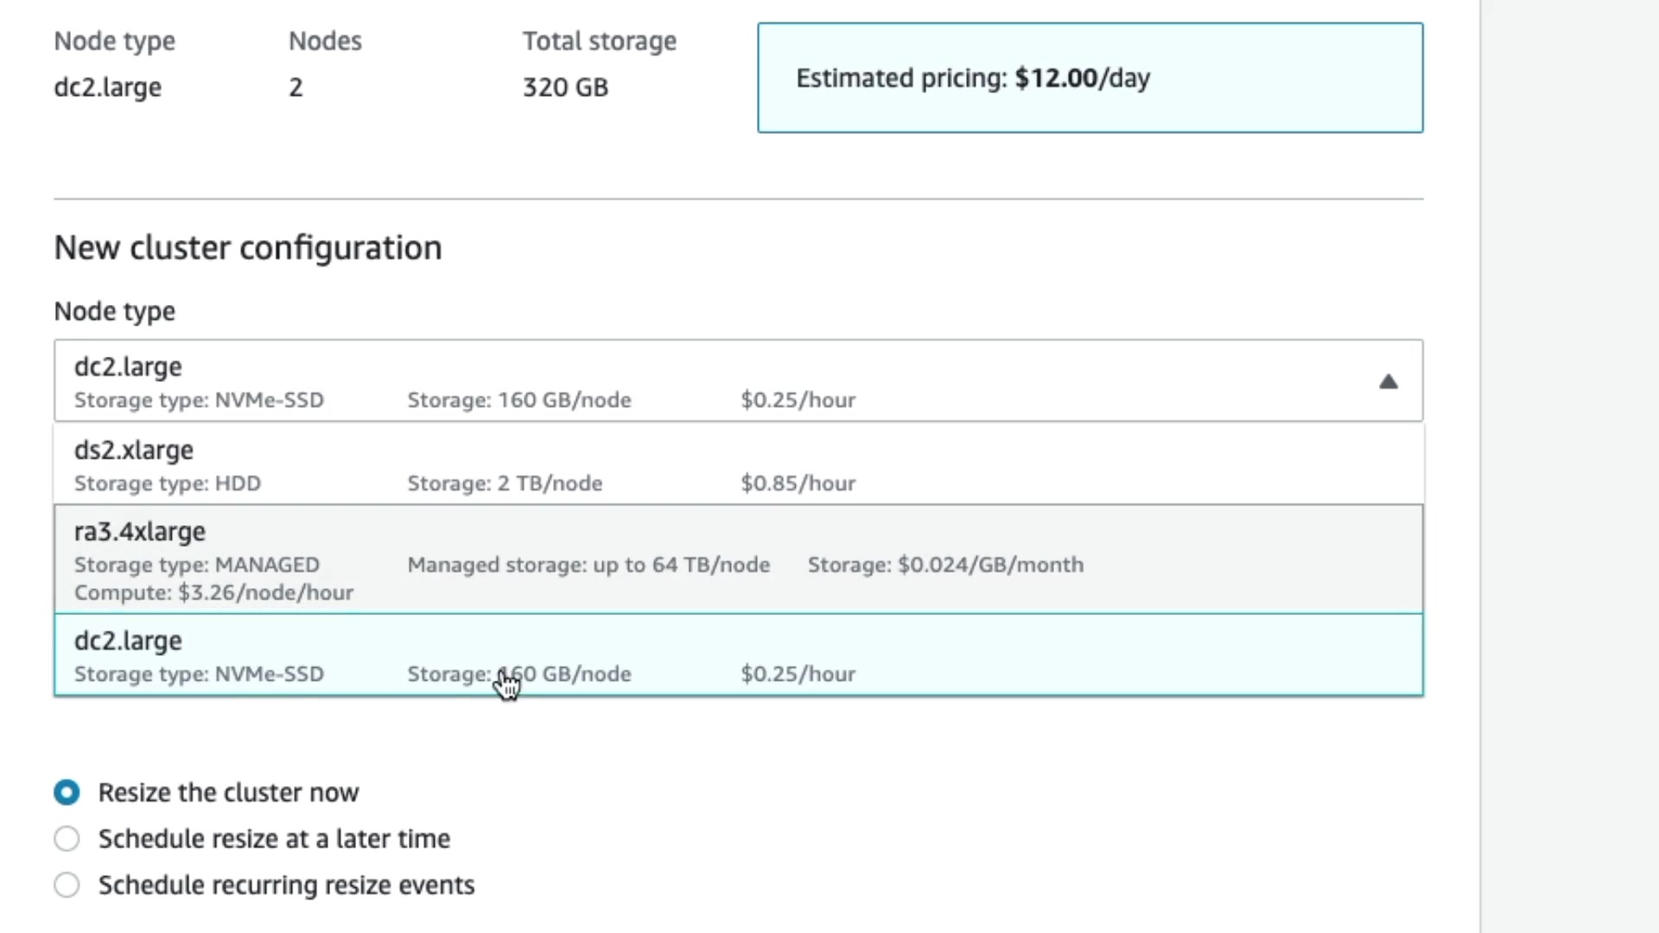The width and height of the screenshot is (1659, 933).
Task: Click Storage 2 TB/node text
Action: point(505,484)
